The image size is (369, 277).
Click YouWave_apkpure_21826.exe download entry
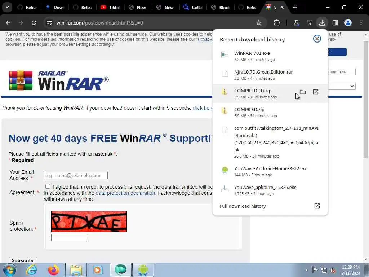tap(270, 190)
